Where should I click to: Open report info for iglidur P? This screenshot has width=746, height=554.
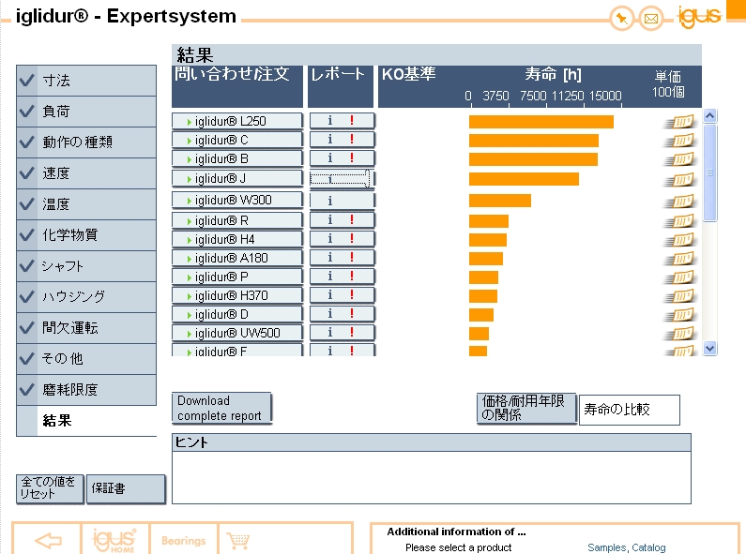tap(329, 276)
